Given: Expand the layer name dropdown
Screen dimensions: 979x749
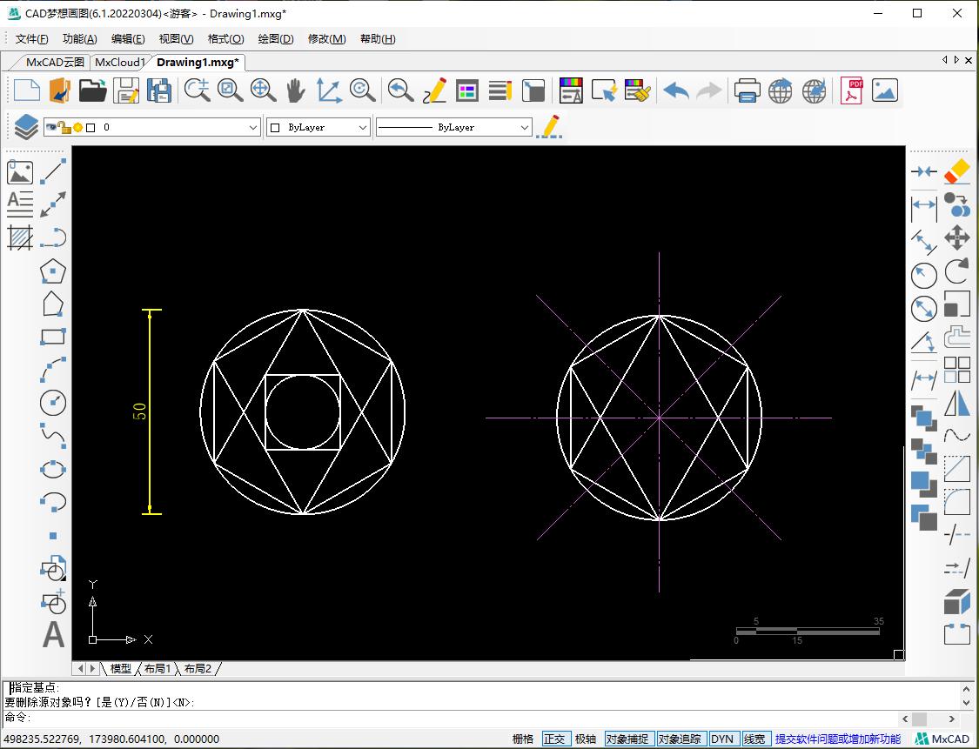Looking at the screenshot, I should [x=253, y=127].
